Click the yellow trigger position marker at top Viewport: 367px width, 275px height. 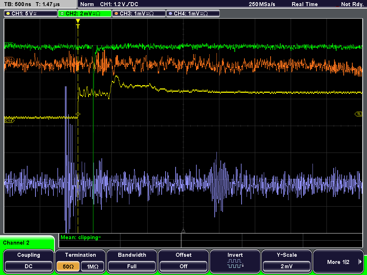(78, 23)
